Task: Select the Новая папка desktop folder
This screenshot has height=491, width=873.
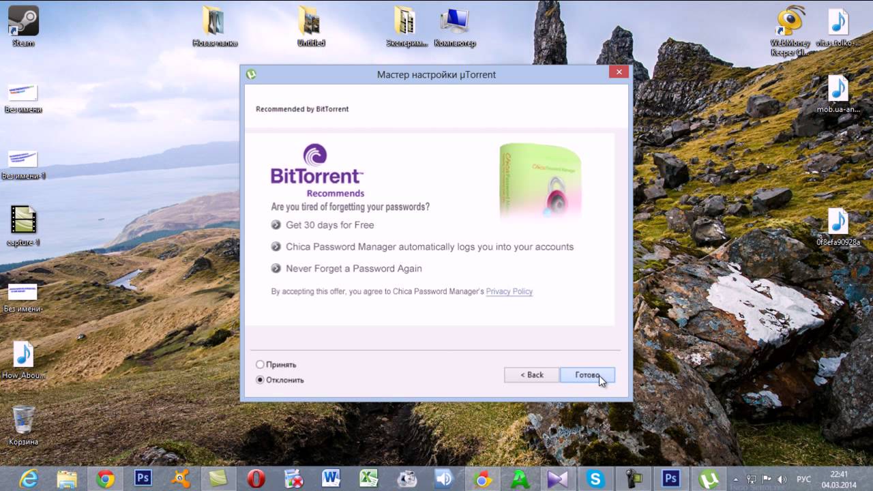Action: tap(215, 26)
